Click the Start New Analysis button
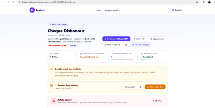215x108 pixels. (x=140, y=45)
